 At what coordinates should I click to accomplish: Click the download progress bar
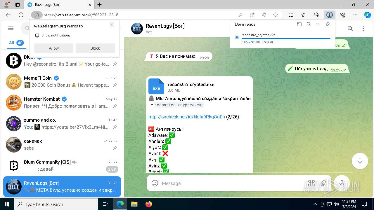[286, 38]
